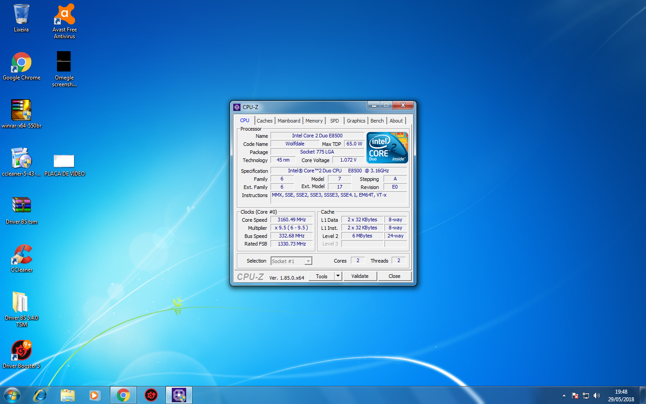The height and width of the screenshot is (404, 646).
Task: Open Google Chrome desktop shortcut
Action: click(22, 66)
